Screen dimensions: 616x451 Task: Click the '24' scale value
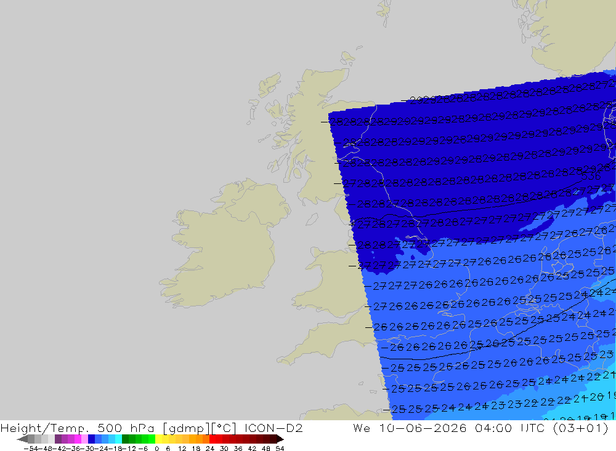[210, 449]
